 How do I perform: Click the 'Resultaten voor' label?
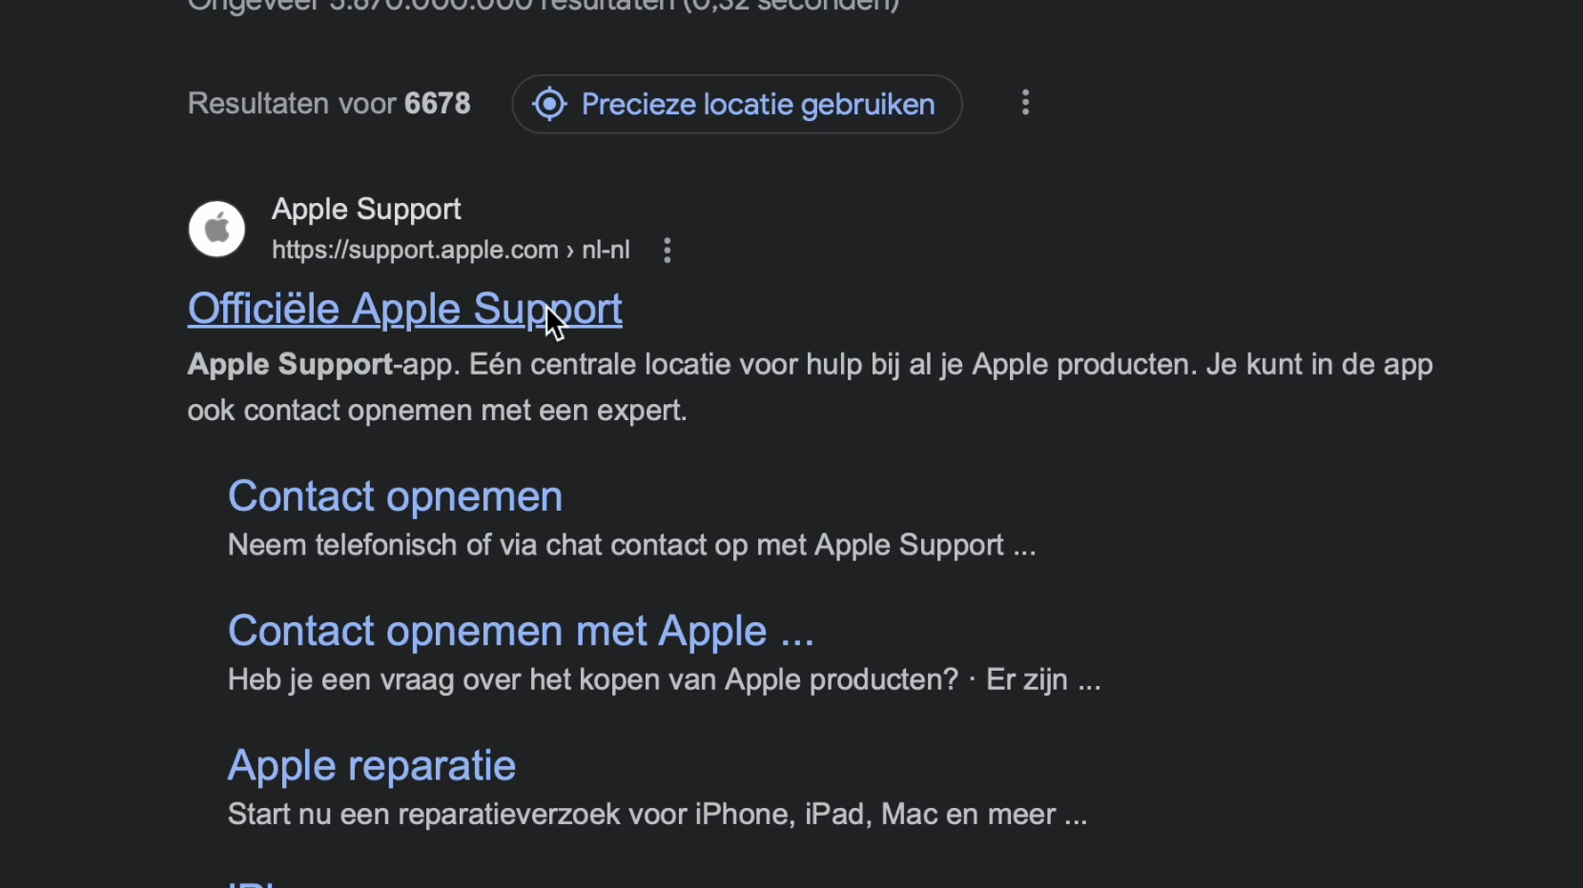[x=292, y=103]
